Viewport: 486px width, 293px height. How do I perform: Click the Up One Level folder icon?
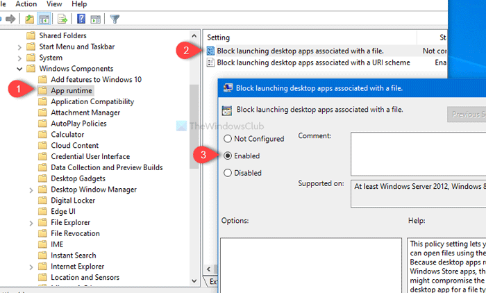pos(29,19)
